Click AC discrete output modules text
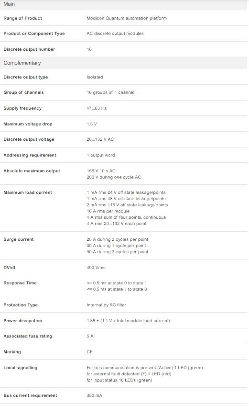 coord(115,34)
